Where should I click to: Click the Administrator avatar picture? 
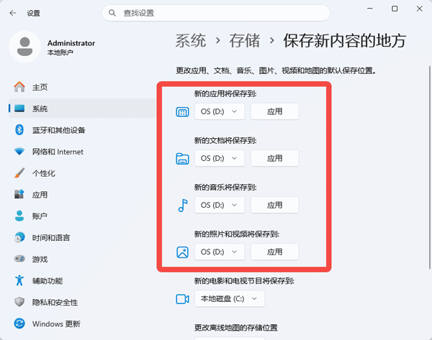pos(24,47)
